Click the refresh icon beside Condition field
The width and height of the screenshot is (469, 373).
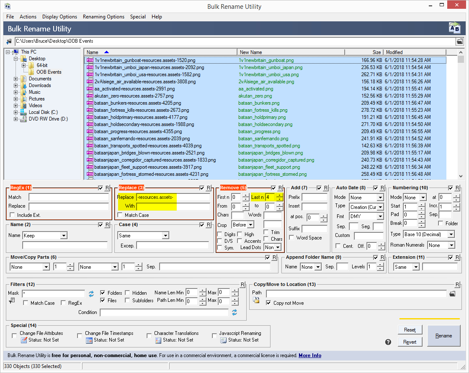[234, 312]
